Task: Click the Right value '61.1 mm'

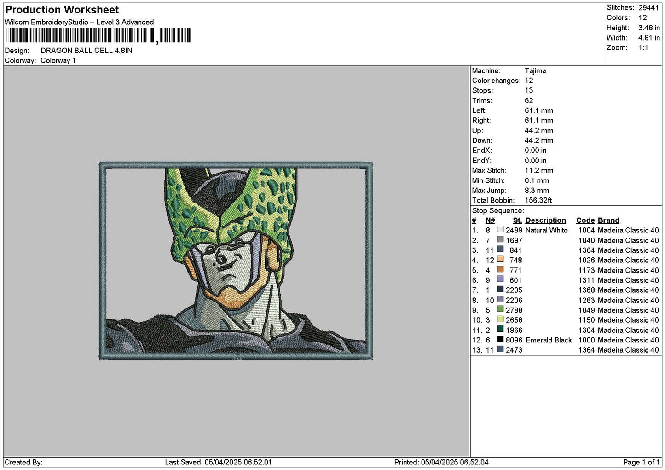Action: tap(539, 121)
